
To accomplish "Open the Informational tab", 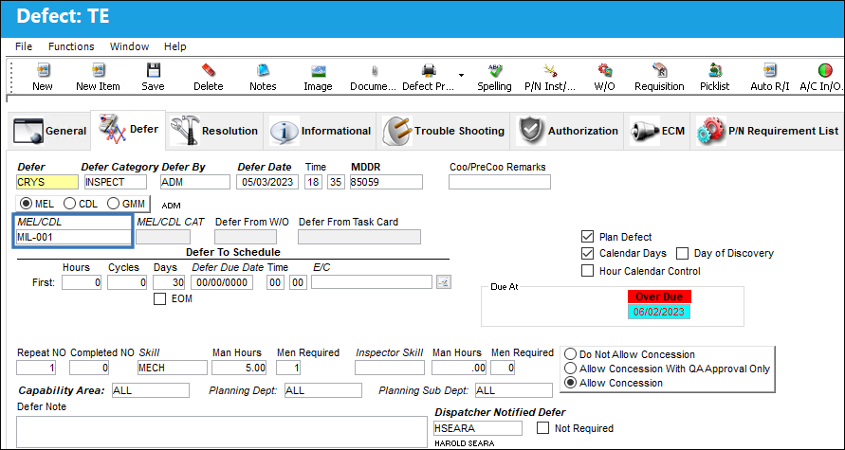I will click(321, 131).
